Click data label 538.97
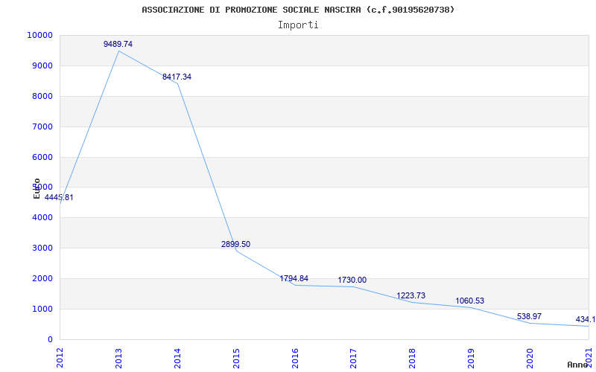Viewport: 596px width, 372px height. [x=529, y=317]
